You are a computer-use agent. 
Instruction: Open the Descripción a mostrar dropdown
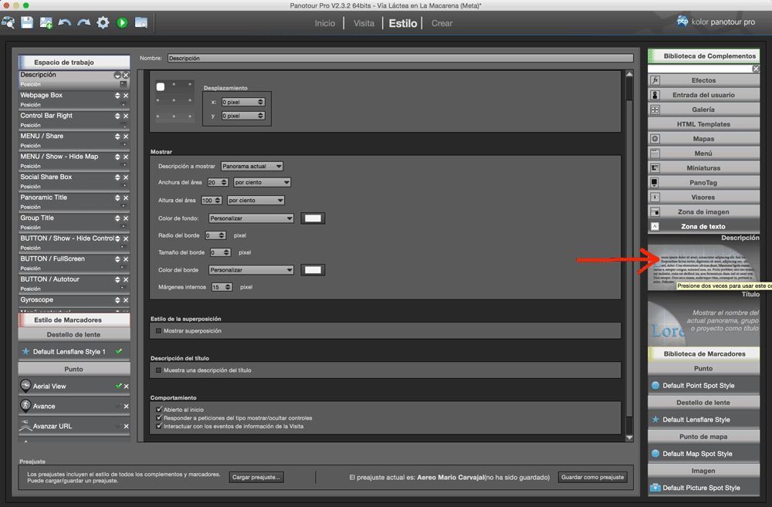pyautogui.click(x=252, y=167)
